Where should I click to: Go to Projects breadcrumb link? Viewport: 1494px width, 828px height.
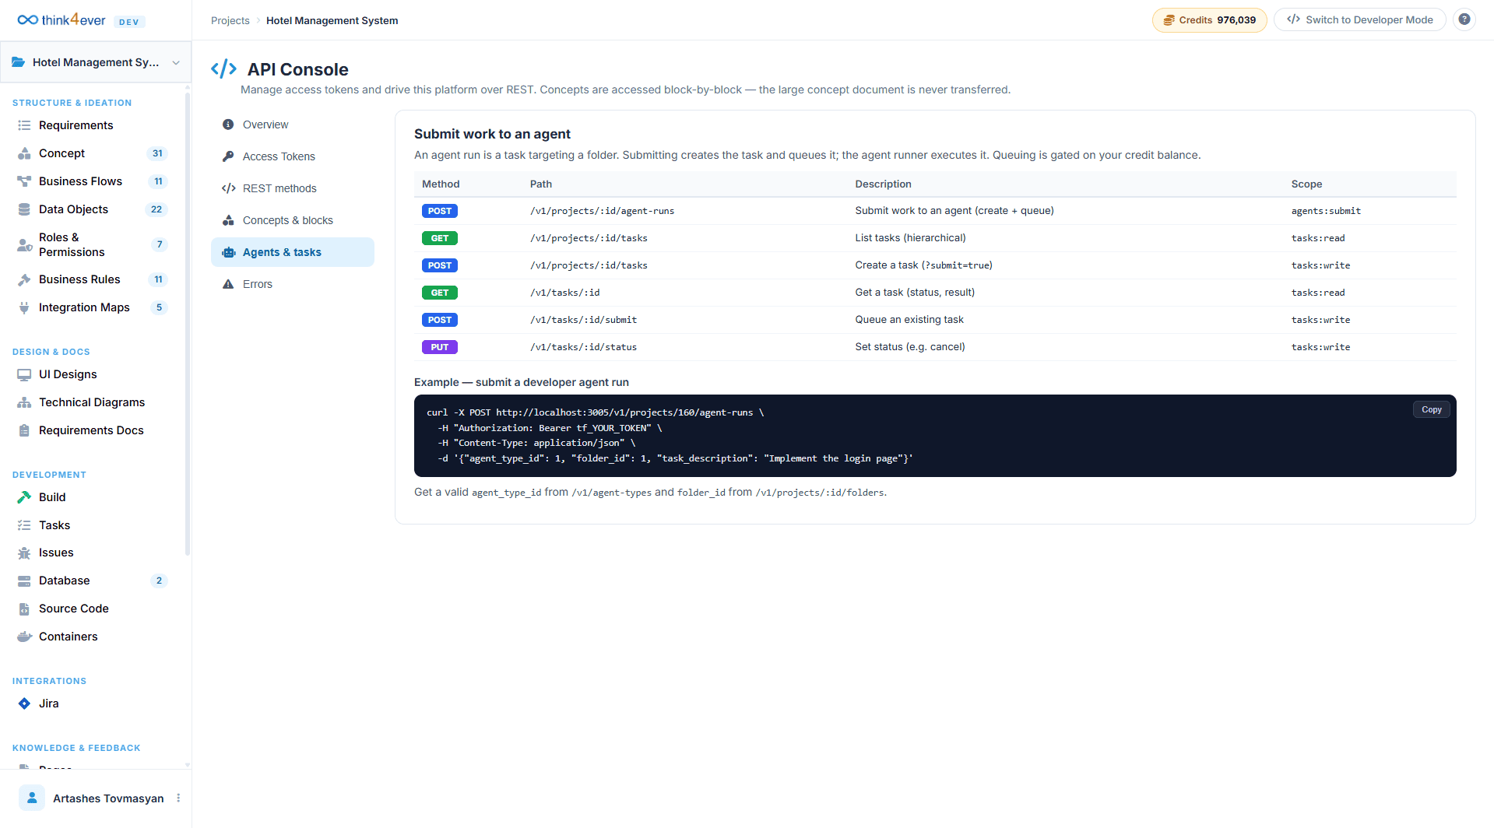[230, 20]
